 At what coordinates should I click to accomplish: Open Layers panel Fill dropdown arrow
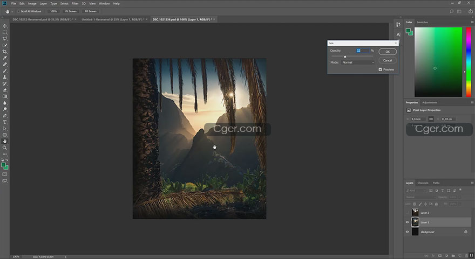click(459, 204)
